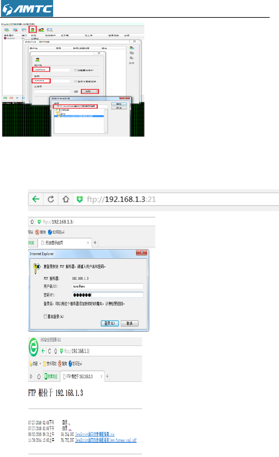This screenshot has height=457, width=279.
Task: Click the home directory folder icon beside Browse
Action: pyautogui.click(x=76, y=92)
